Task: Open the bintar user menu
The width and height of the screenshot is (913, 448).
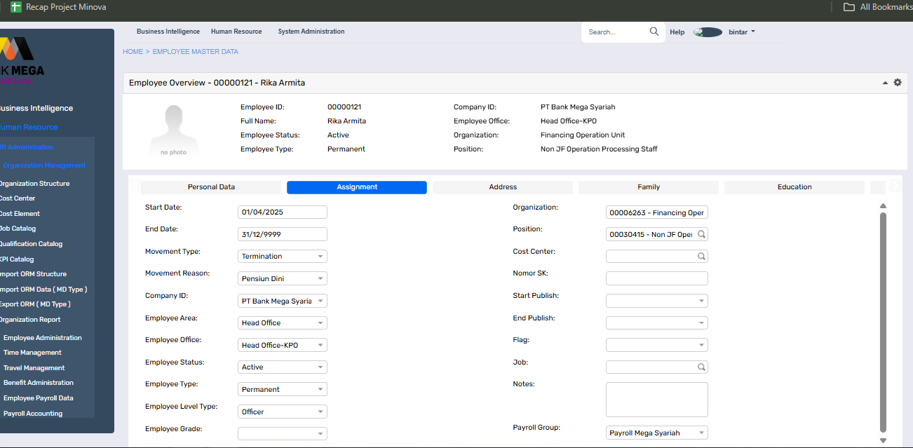Action: [742, 32]
